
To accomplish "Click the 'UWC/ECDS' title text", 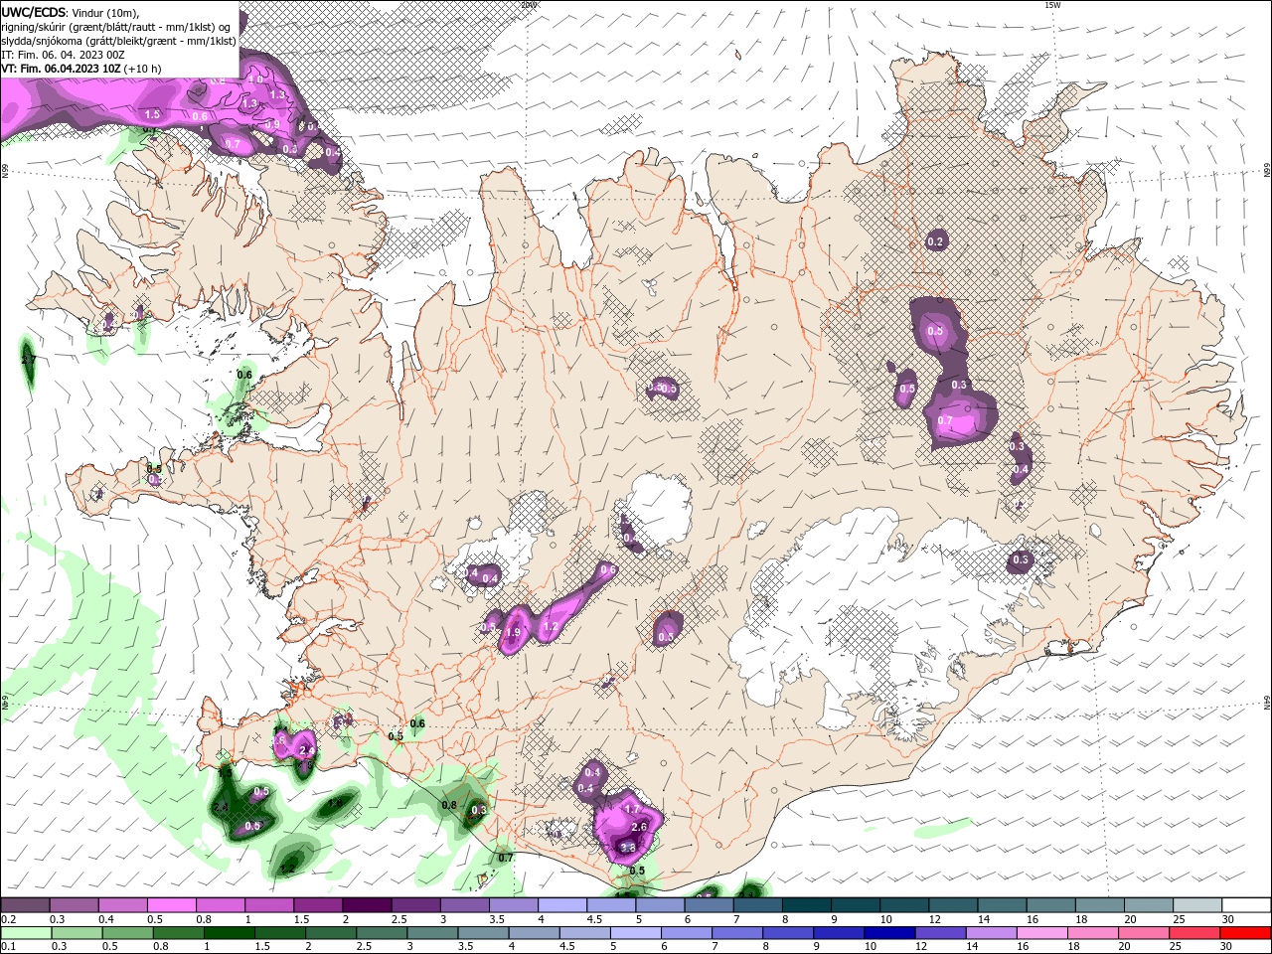I will [x=33, y=11].
